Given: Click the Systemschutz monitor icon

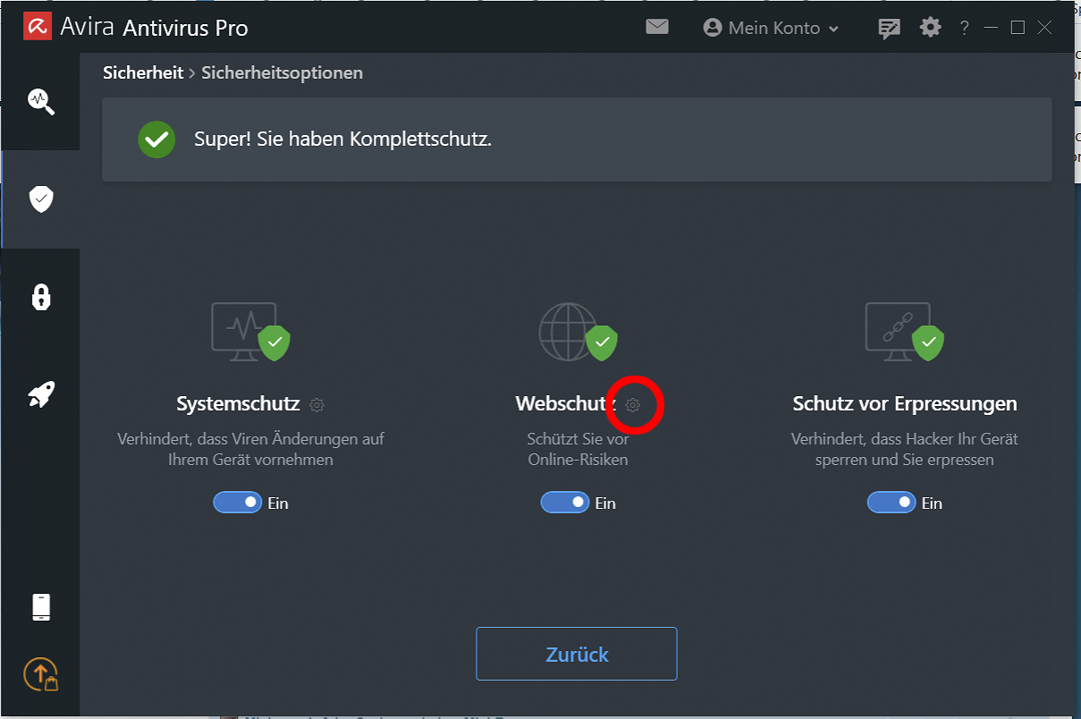Looking at the screenshot, I should (250, 331).
